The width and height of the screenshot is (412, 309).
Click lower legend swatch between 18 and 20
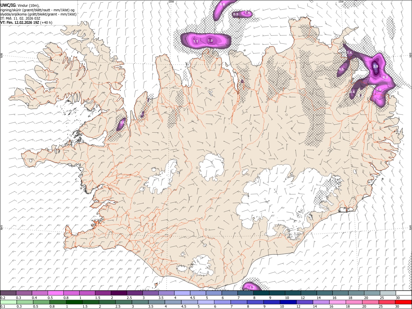click(x=354, y=302)
